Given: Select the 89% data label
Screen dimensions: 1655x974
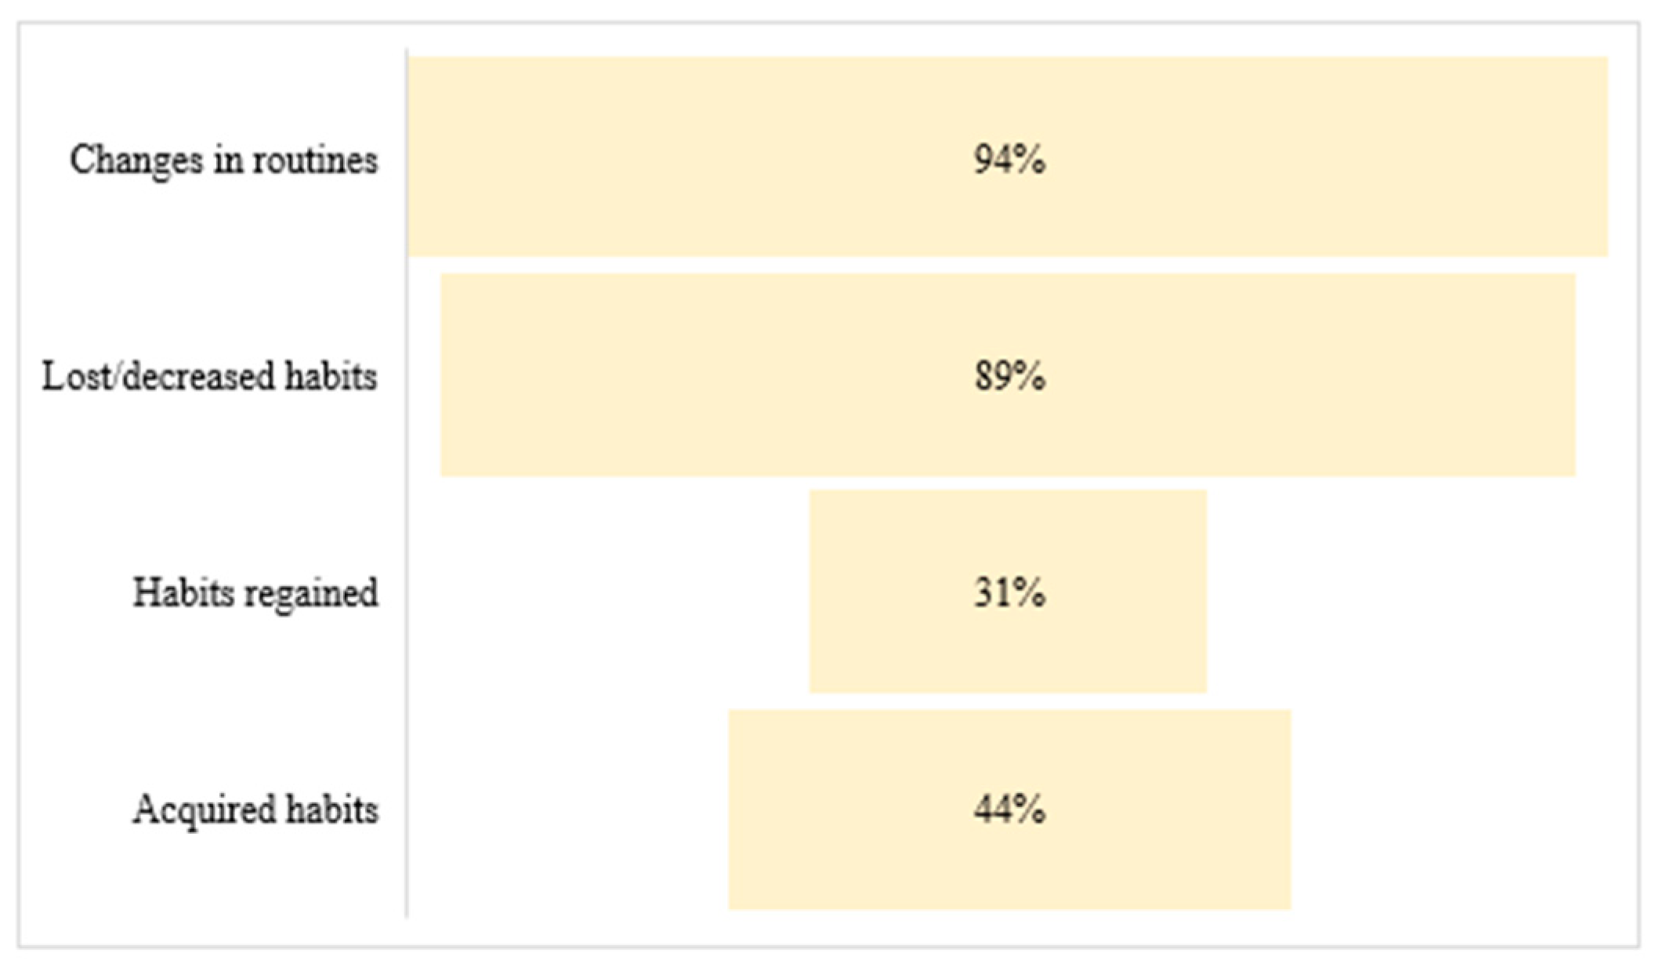Looking at the screenshot, I should click(1009, 376).
